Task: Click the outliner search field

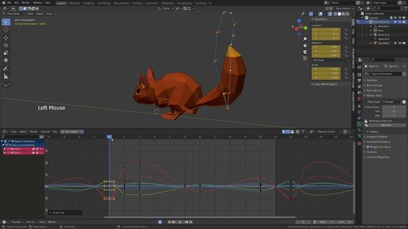Action: coord(388,8)
